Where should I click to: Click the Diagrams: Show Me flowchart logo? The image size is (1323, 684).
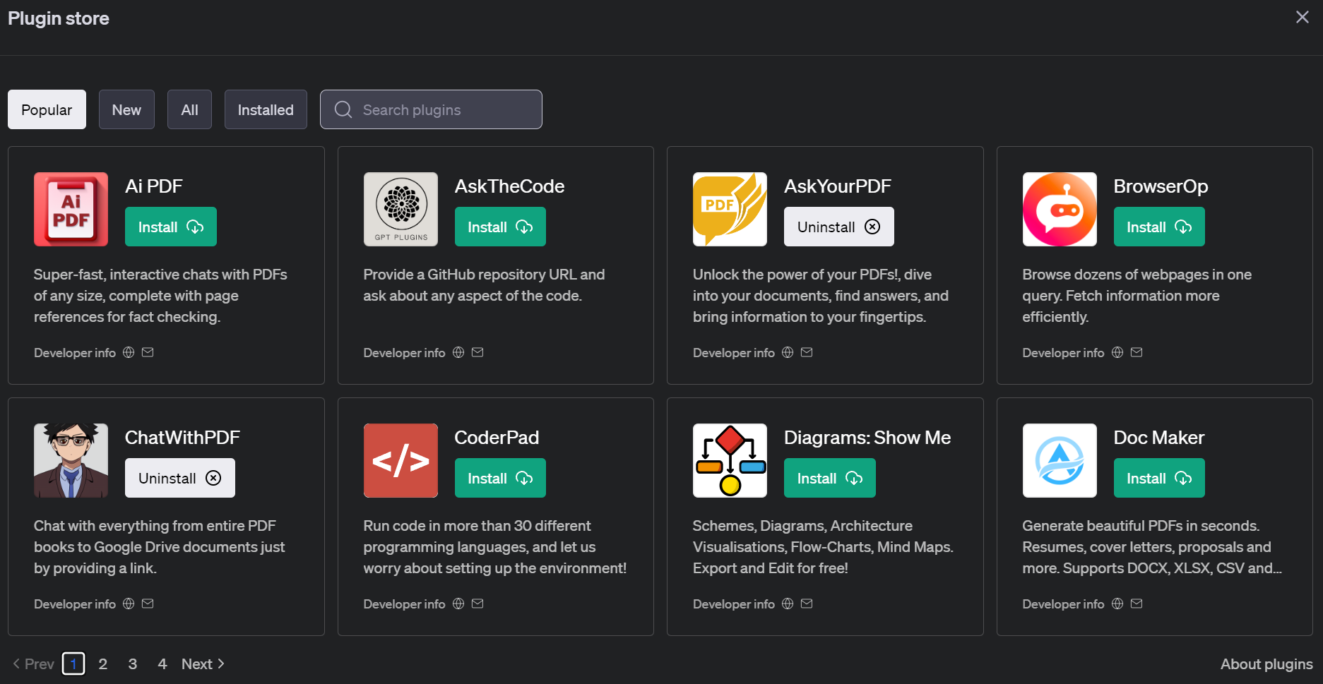[x=730, y=460]
